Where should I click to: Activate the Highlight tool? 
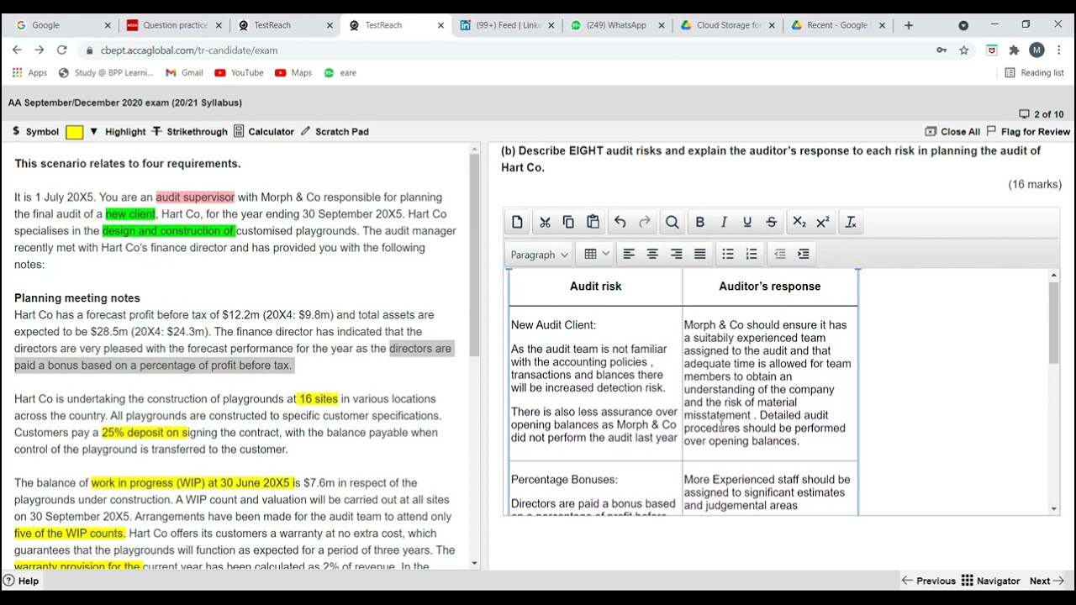124,132
